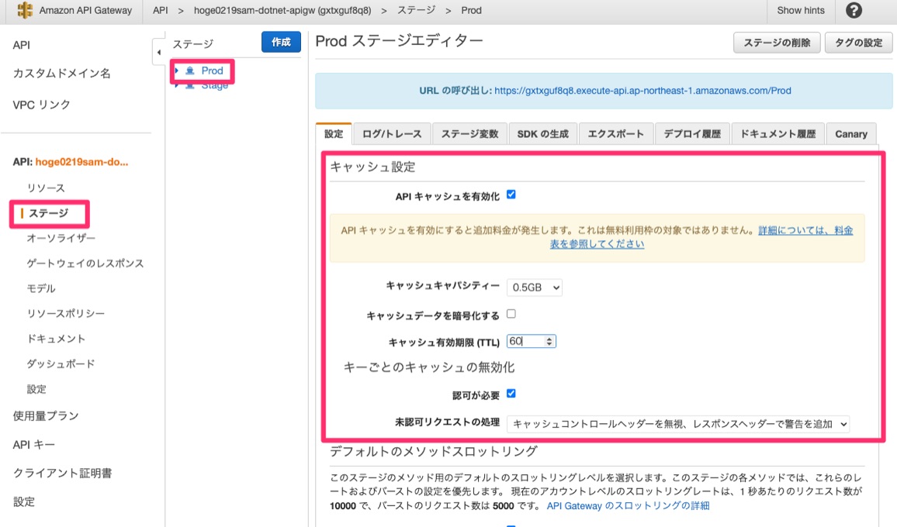Disable the API キャッシュを有効化 checkbox

coord(511,195)
